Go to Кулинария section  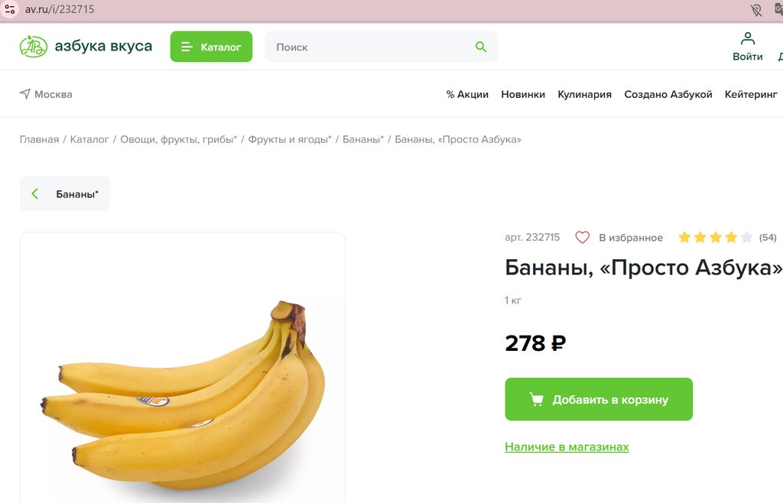(584, 94)
